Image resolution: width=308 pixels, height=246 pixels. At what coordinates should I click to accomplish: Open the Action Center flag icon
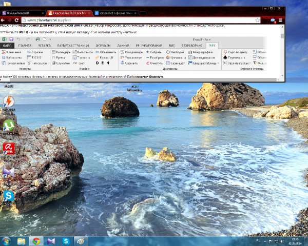(271, 241)
